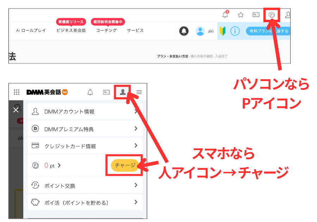Open the apps grid icon next to the logo
Viewport: 317px width, 222px height.
click(x=17, y=92)
